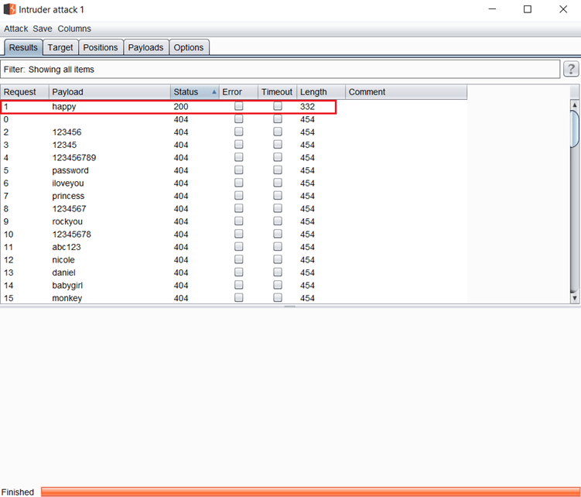Click scrollbar down arrow in results table
The height and width of the screenshot is (497, 581).
(x=574, y=297)
